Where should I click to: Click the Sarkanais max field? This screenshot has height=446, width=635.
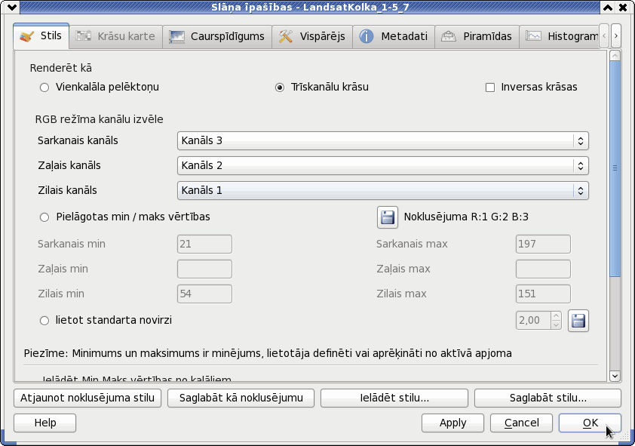(543, 245)
